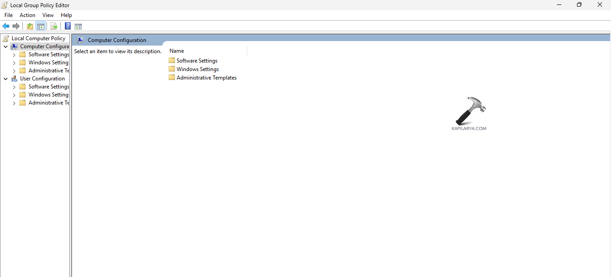Select Local Computer Policy root node
This screenshot has height=277, width=611.
38,38
